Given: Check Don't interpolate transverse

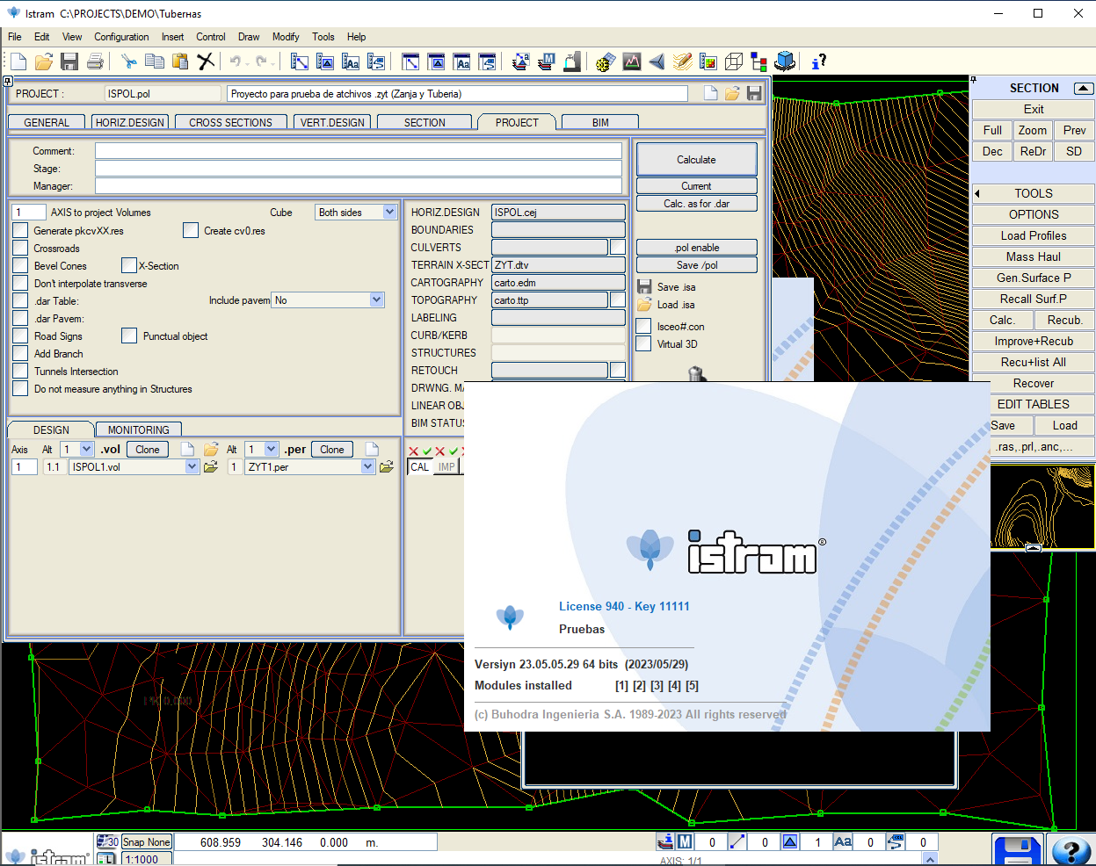Looking at the screenshot, I should coord(20,283).
